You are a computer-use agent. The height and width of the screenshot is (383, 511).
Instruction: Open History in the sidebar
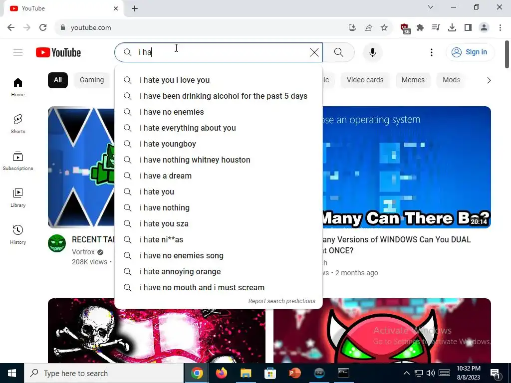18,234
